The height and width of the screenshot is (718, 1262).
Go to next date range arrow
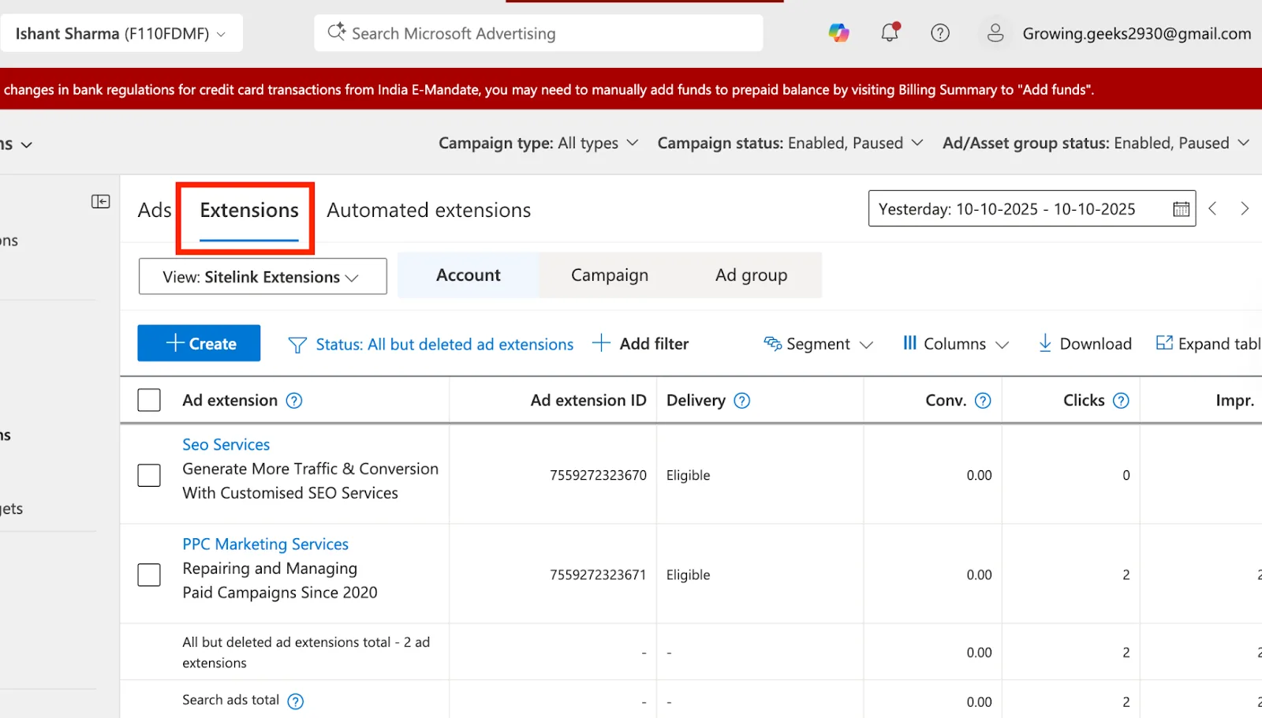click(1245, 208)
